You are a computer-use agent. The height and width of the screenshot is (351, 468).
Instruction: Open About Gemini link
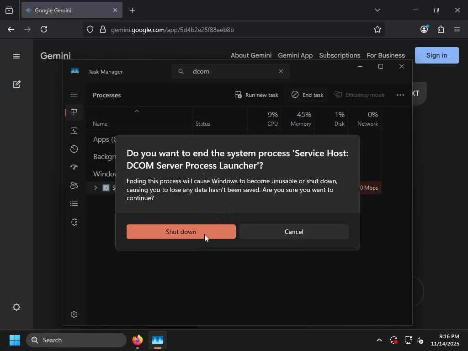[251, 55]
